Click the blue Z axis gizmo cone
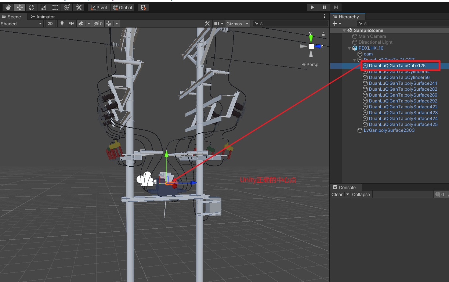The width and height of the screenshot is (449, 282). [x=319, y=46]
